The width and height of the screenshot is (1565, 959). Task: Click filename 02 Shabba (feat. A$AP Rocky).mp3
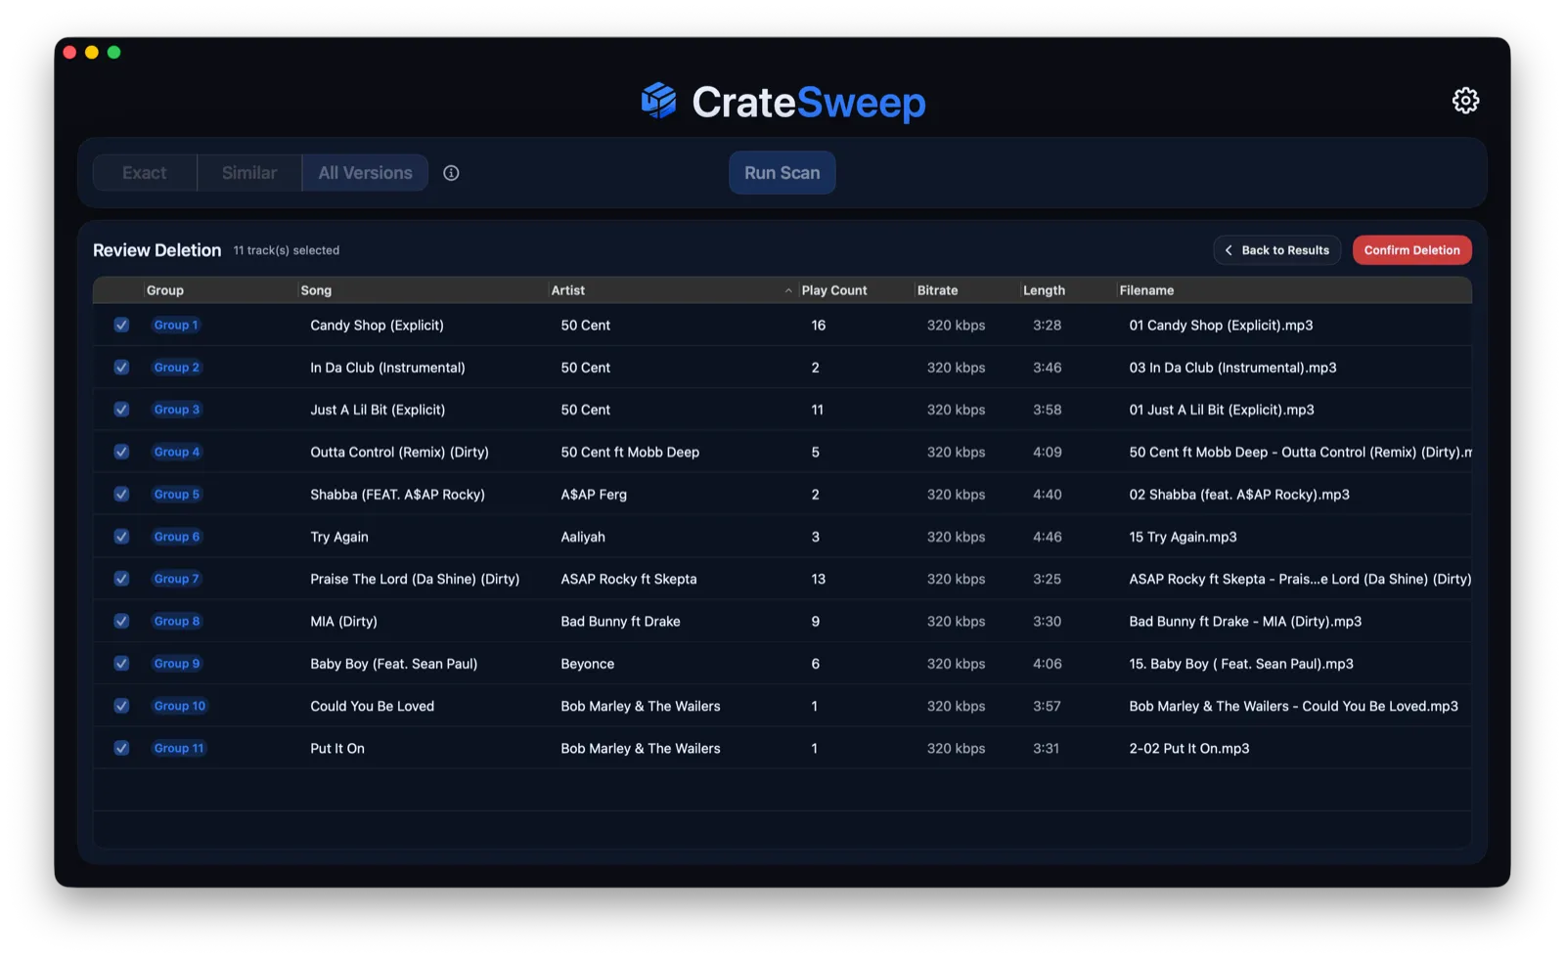(x=1239, y=495)
